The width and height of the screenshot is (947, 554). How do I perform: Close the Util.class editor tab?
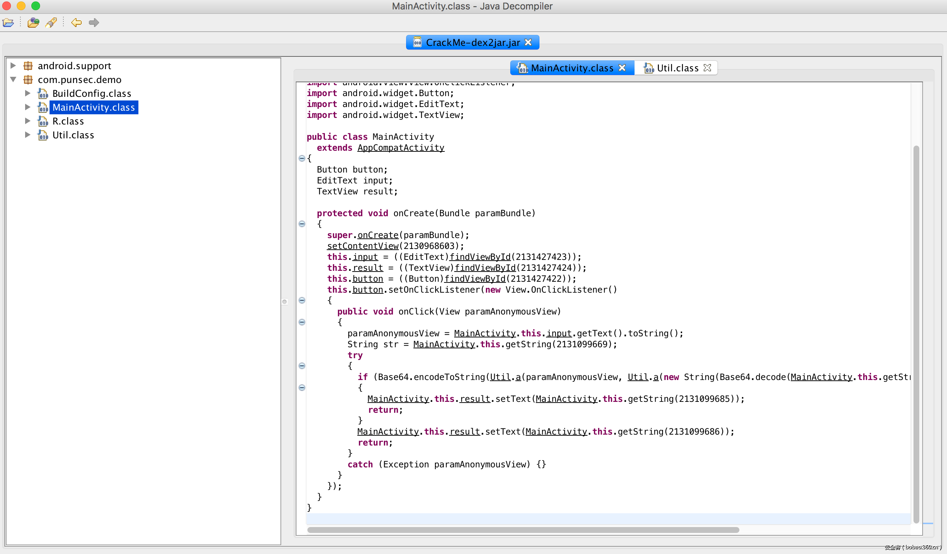[x=707, y=68]
